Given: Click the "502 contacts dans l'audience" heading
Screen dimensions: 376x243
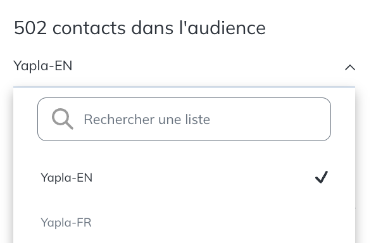Looking at the screenshot, I should pos(139,28).
